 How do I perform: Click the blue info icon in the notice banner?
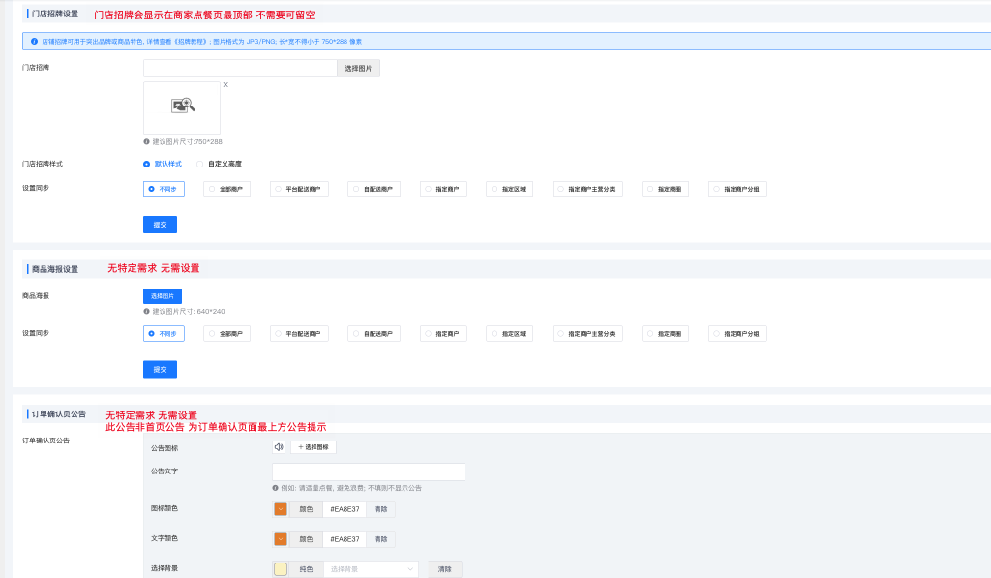tap(35, 41)
